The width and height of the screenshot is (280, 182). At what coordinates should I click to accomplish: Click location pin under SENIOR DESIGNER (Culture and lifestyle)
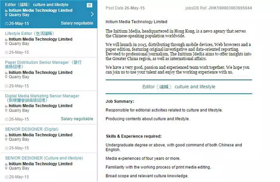6,168
